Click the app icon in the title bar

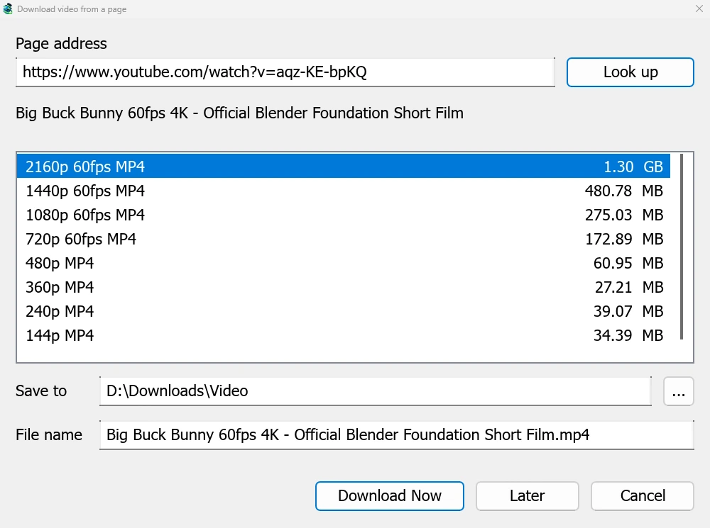pos(8,9)
